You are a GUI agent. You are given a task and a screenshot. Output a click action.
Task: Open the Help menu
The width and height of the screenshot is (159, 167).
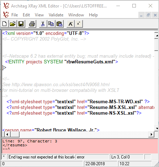tap(93, 15)
